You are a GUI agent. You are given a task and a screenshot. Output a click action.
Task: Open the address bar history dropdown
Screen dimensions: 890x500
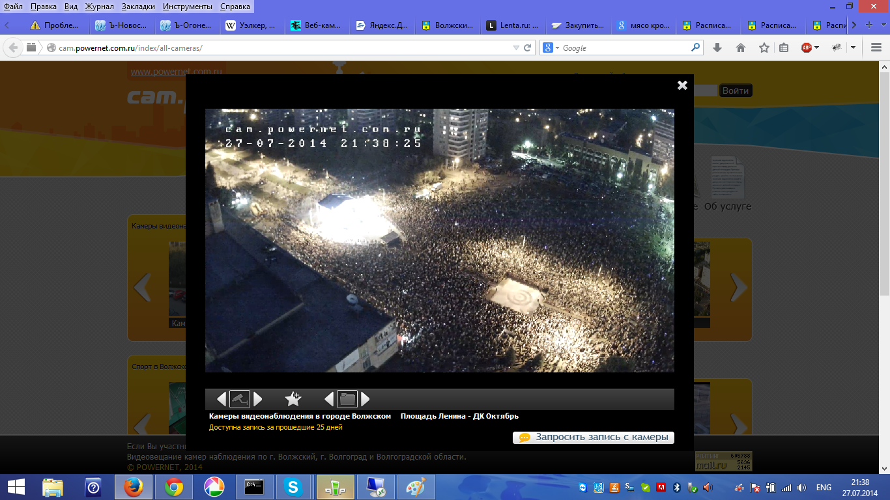pyautogui.click(x=516, y=48)
